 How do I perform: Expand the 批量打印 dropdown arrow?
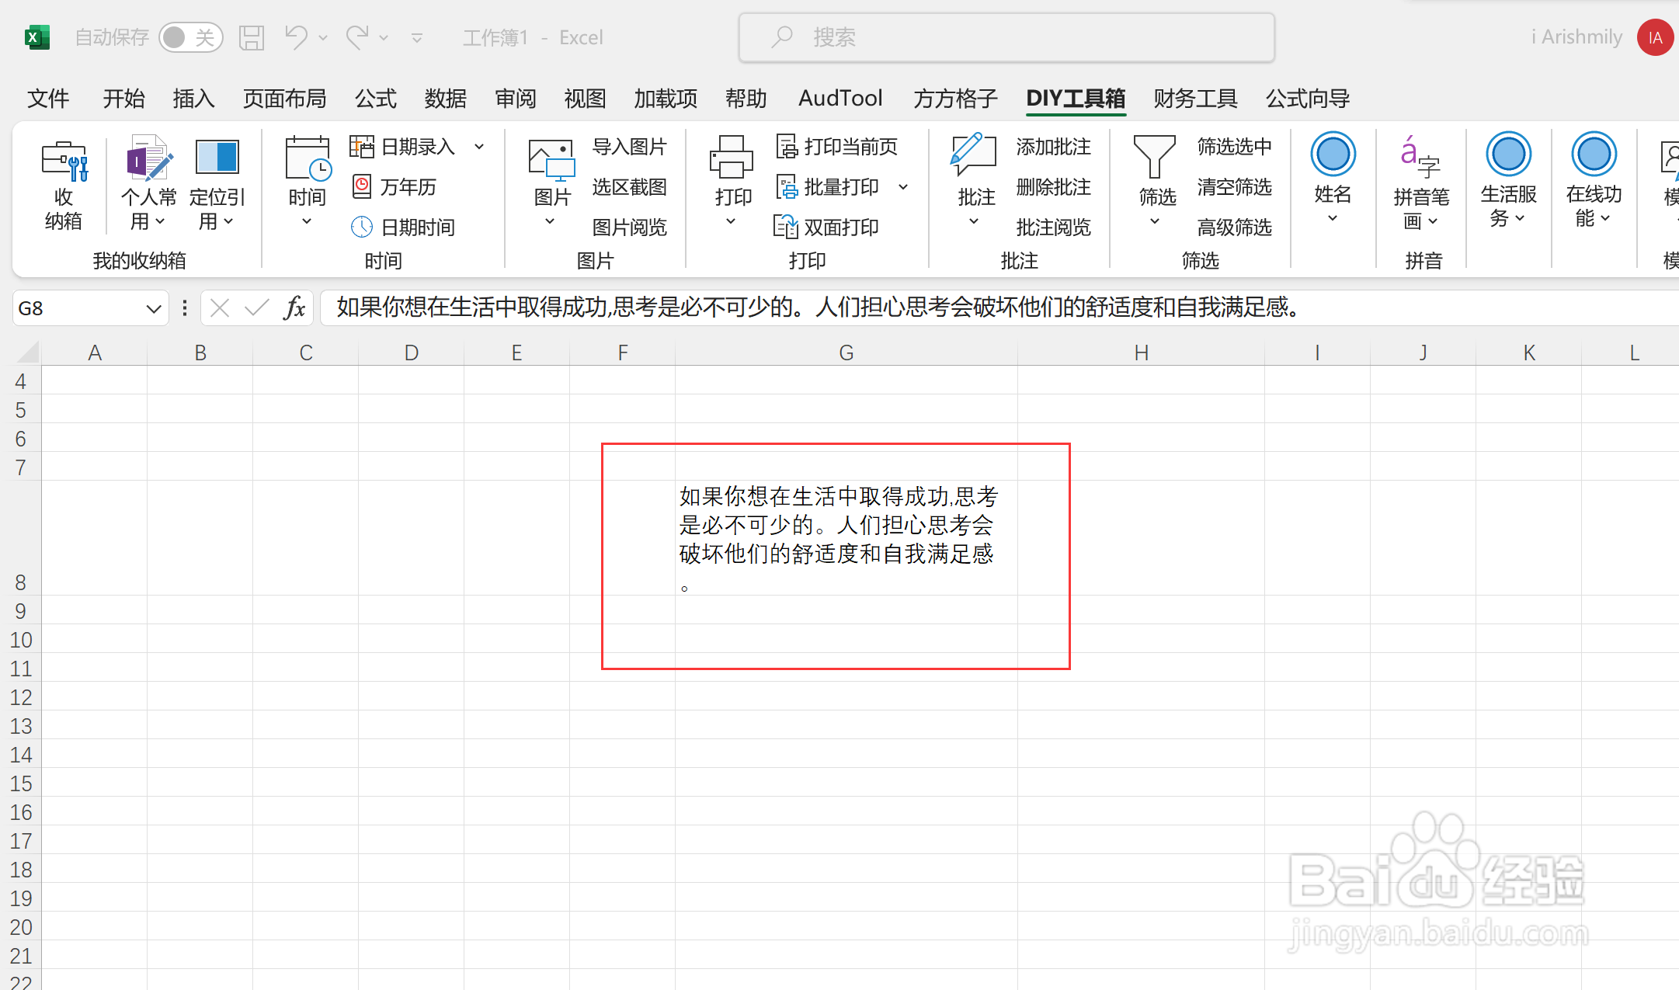click(x=903, y=186)
